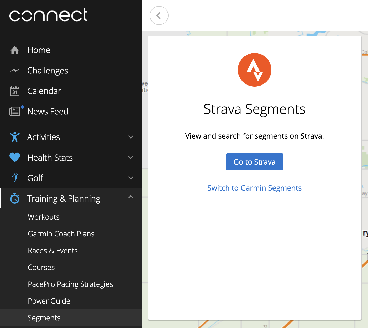Click Switch to Garmin Segments link

point(255,188)
